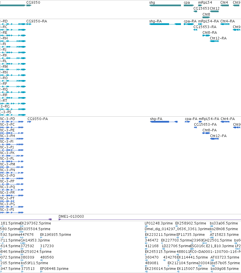Select the EK227703.5prime EST label

[176, 240]
